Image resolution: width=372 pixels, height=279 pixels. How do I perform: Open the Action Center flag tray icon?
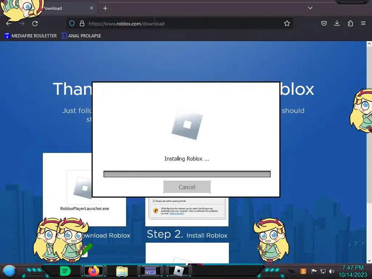click(314, 271)
